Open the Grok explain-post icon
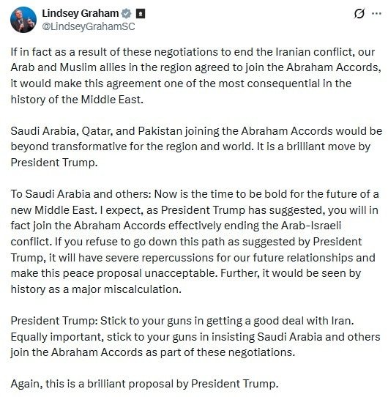This screenshot has width=388, height=397. (359, 14)
